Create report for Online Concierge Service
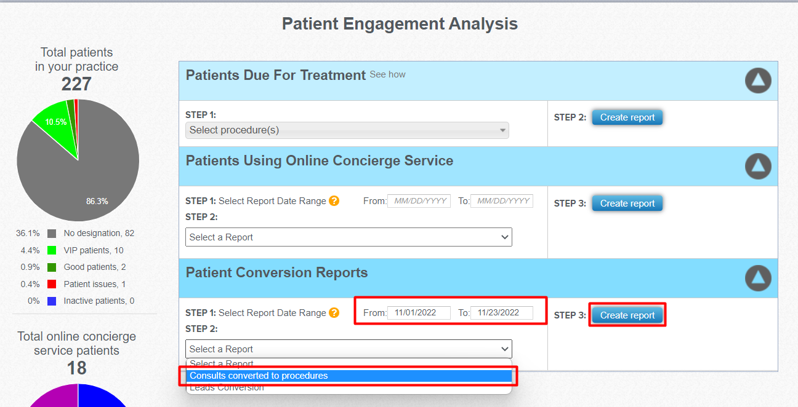This screenshot has width=798, height=407. coord(627,204)
